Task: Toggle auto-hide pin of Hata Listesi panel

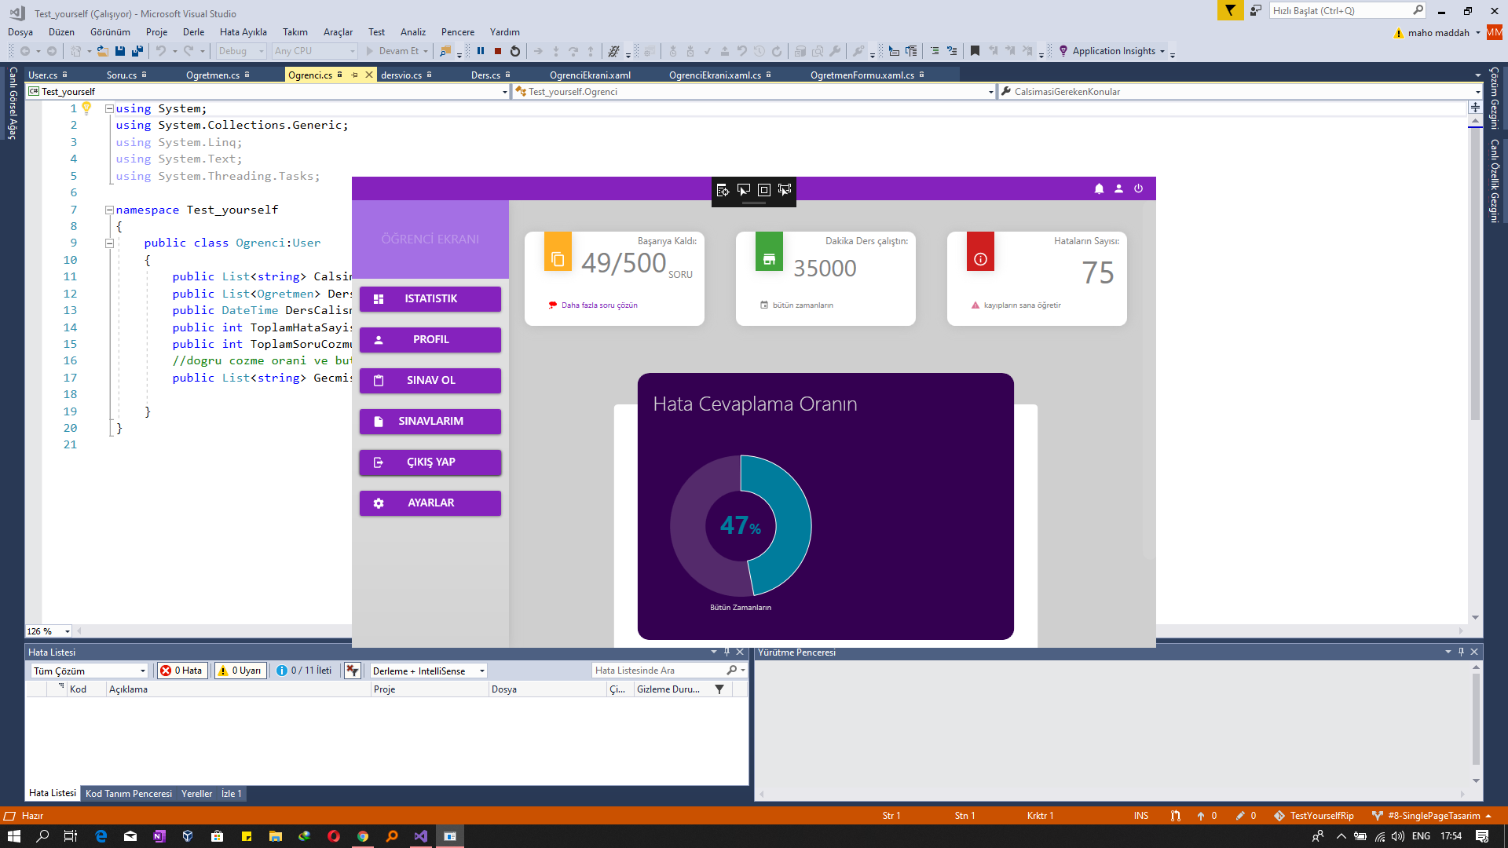Action: (x=727, y=652)
